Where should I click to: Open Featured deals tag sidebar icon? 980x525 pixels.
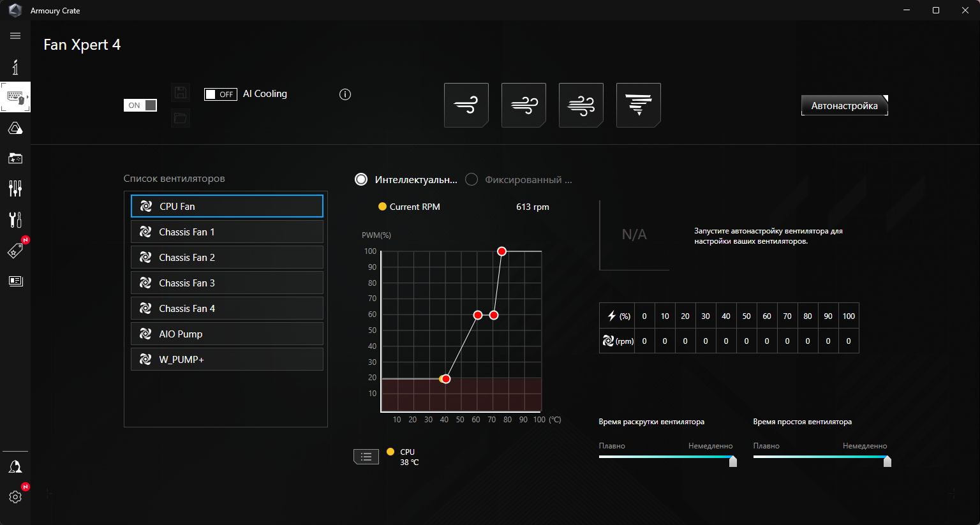click(x=15, y=250)
